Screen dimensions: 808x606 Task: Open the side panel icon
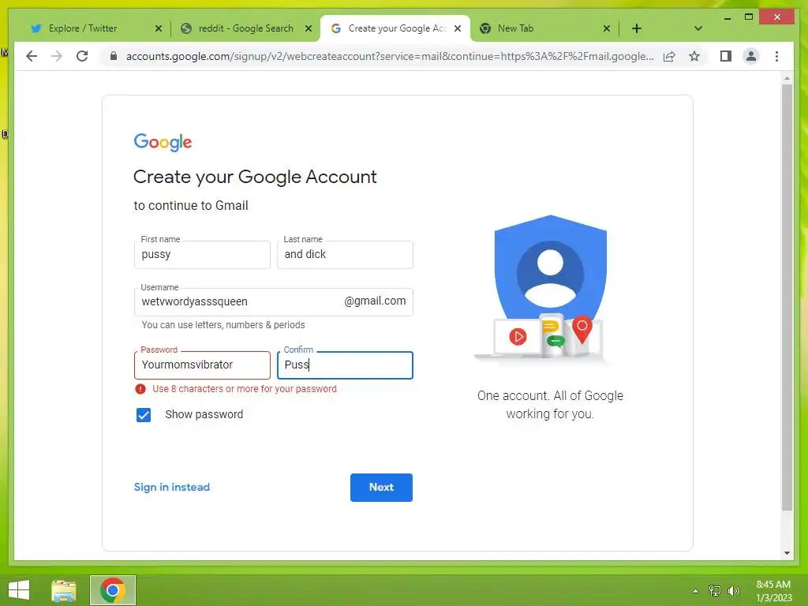(x=726, y=56)
